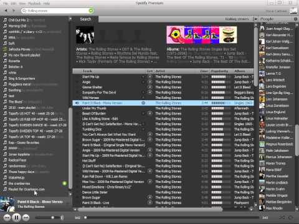Image resolution: width=299 pixels, height=224 pixels.
Task: Clear the Rolling Stones search with the green button
Action: pyautogui.click(x=91, y=11)
